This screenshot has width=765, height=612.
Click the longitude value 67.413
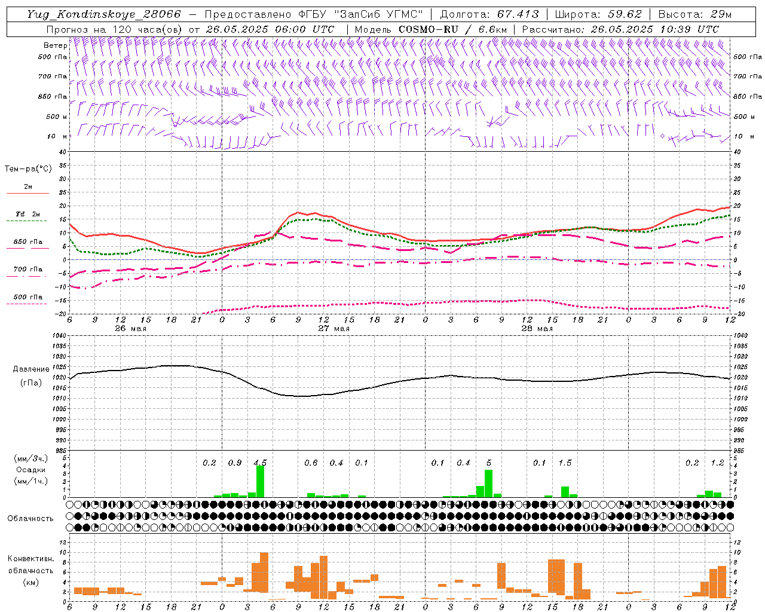(518, 14)
